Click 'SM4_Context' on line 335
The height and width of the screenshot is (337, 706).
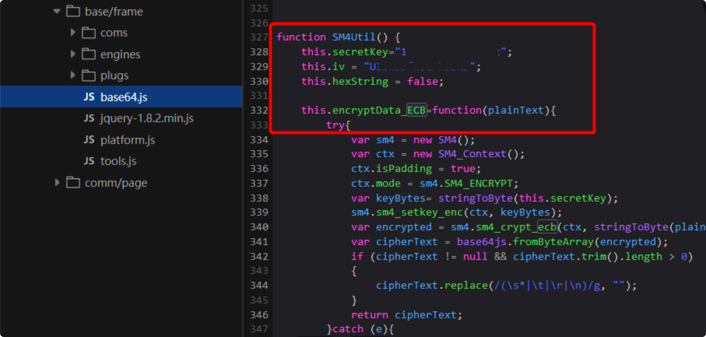pyautogui.click(x=472, y=154)
